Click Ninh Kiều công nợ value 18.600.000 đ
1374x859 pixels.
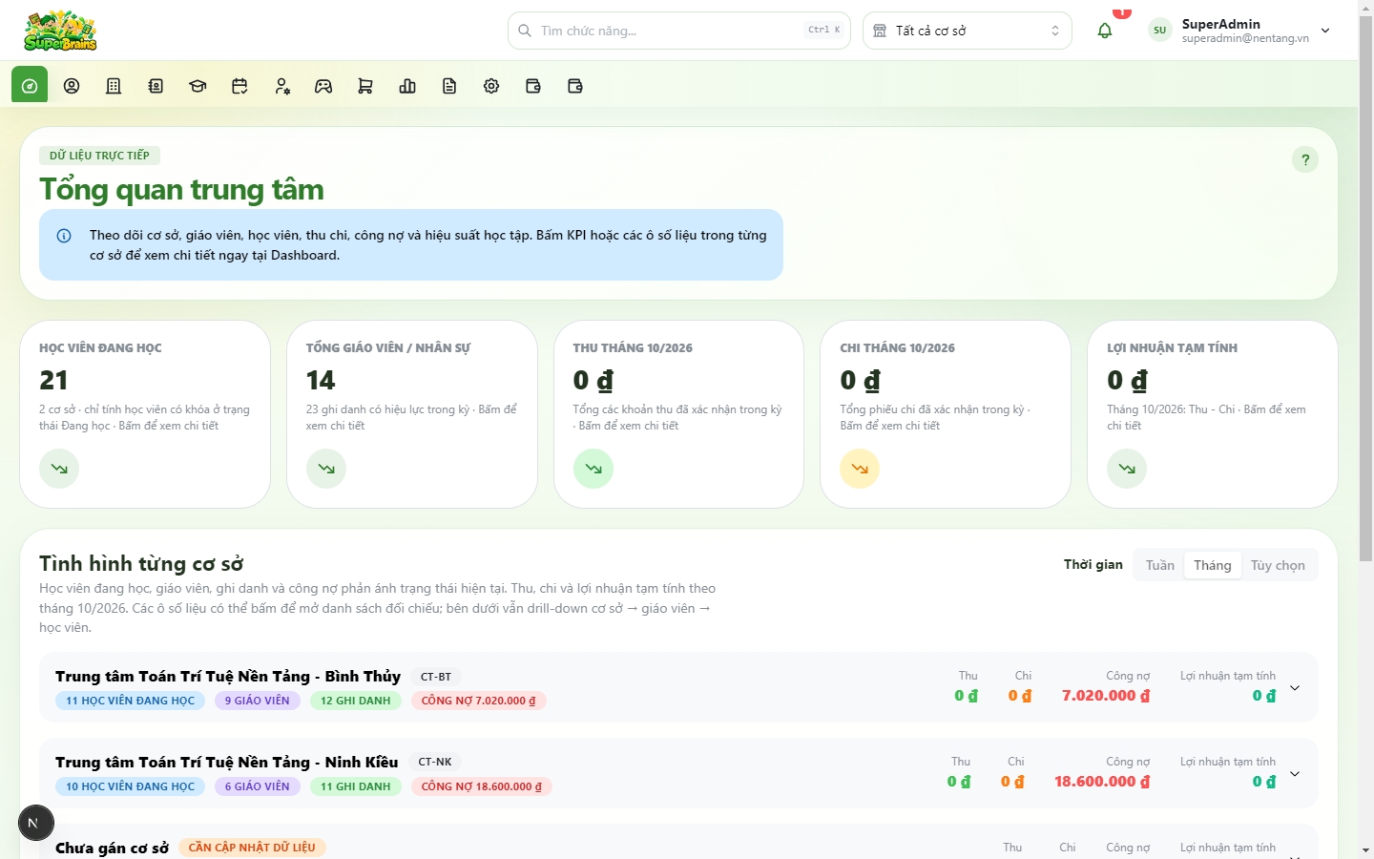pyautogui.click(x=1102, y=782)
